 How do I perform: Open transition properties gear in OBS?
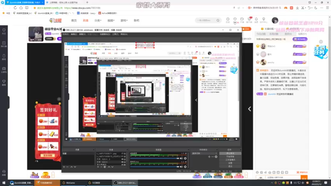click(216, 157)
